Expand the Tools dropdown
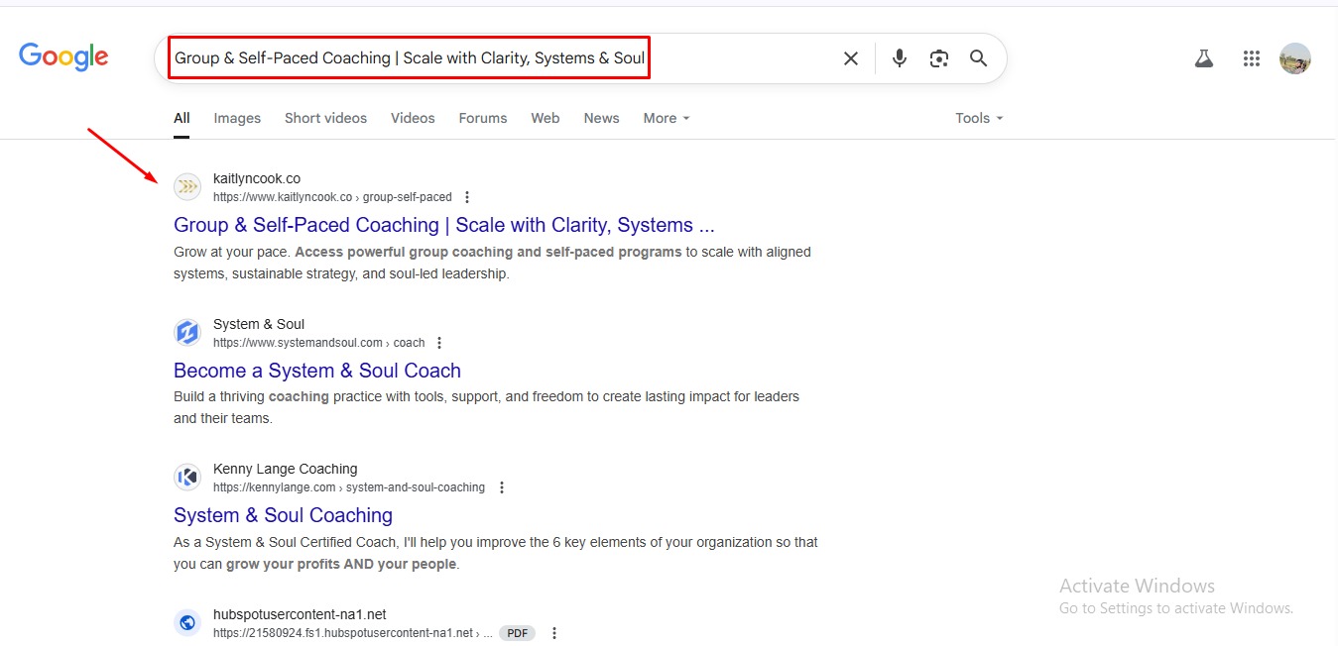The width and height of the screenshot is (1338, 646). 979,118
